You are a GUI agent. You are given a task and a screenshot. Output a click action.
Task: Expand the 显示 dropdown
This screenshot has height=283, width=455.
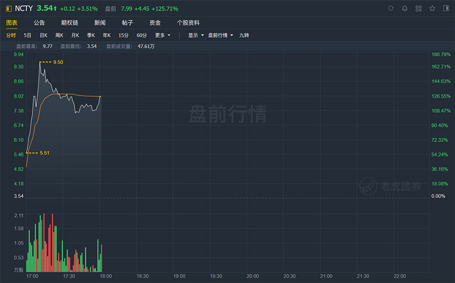coord(196,35)
